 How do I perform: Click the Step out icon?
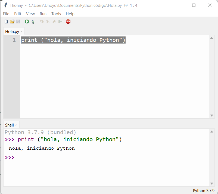tap(54, 21)
